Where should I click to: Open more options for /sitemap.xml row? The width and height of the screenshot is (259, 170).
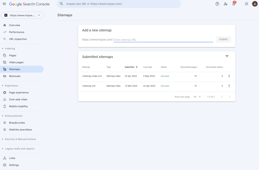tap(229, 86)
